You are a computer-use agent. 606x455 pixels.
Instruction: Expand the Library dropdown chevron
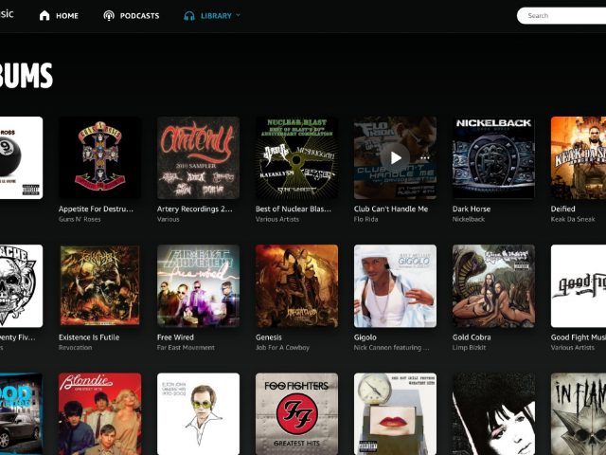[x=238, y=15]
